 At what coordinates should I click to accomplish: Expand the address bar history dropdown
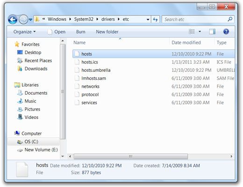coord(148,20)
